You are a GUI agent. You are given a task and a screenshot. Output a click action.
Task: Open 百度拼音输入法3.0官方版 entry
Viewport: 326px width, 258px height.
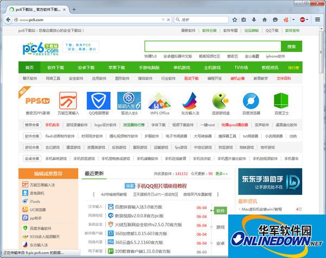tap(139, 207)
